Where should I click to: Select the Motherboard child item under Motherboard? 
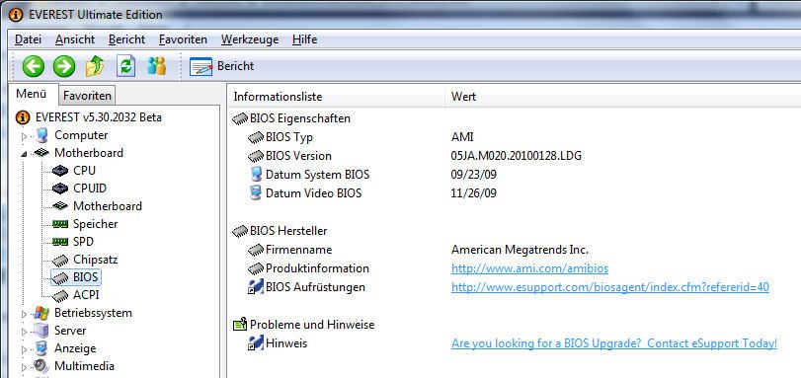(x=108, y=206)
